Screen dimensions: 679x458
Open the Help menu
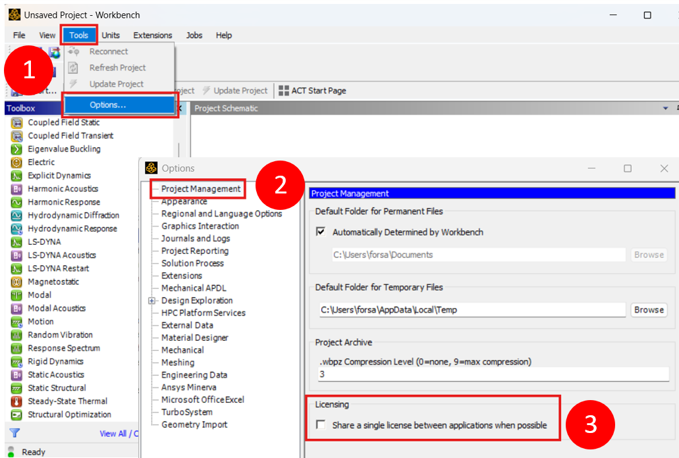pos(224,36)
